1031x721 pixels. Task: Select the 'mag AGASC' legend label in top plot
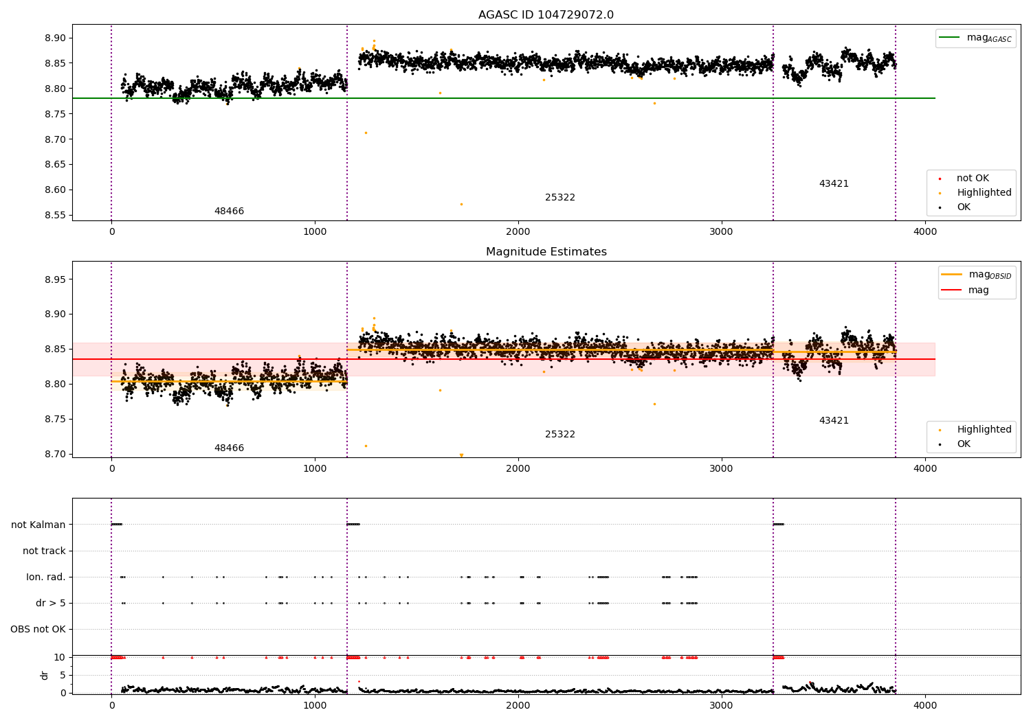[x=989, y=38]
